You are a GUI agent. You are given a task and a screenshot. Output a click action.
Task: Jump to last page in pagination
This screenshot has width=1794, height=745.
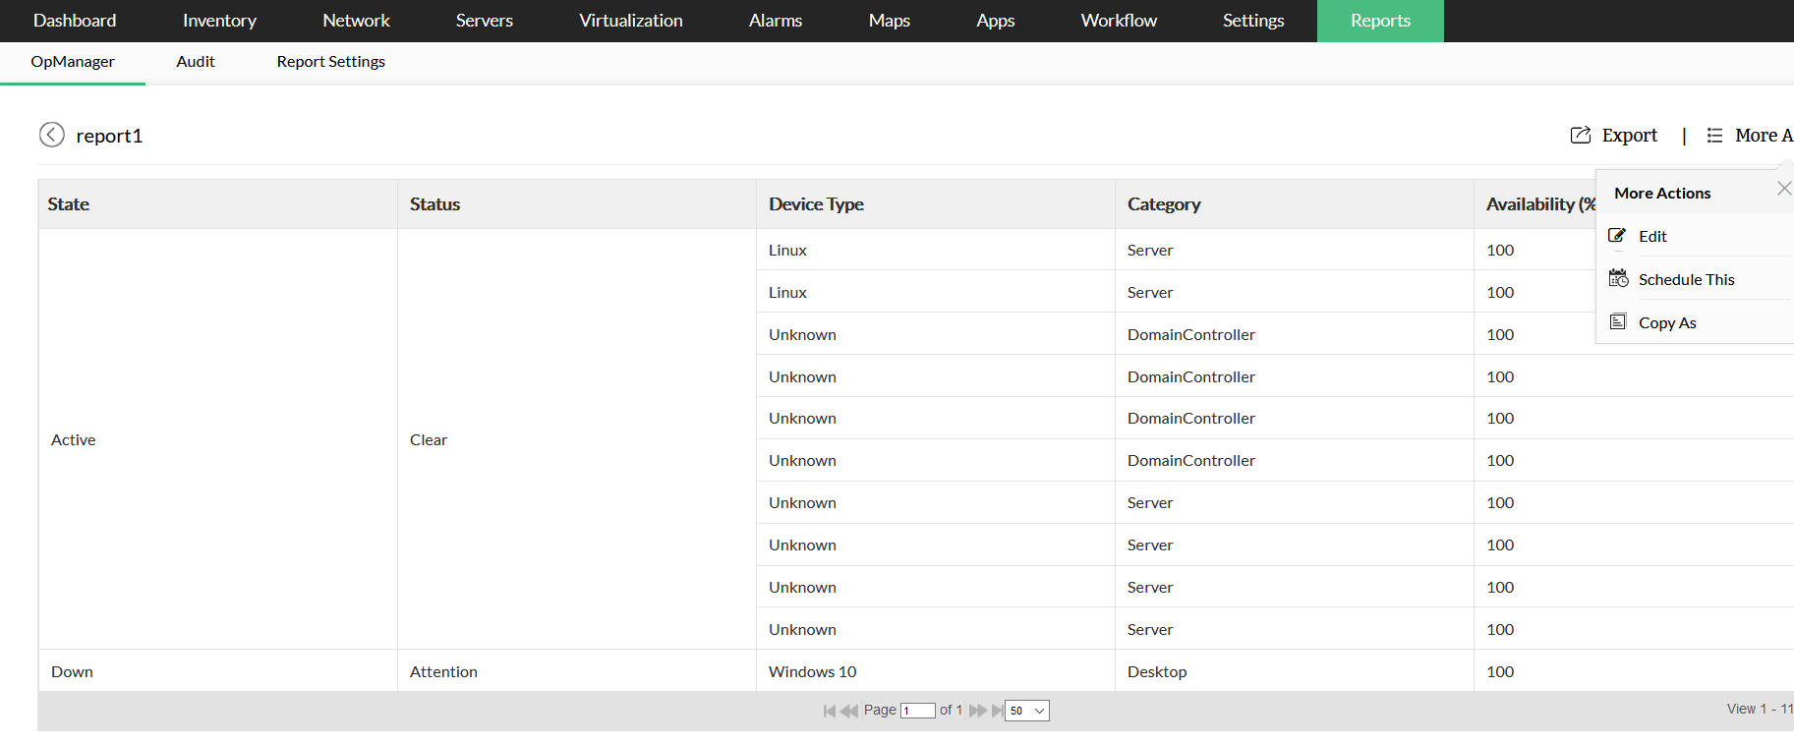pos(998,711)
